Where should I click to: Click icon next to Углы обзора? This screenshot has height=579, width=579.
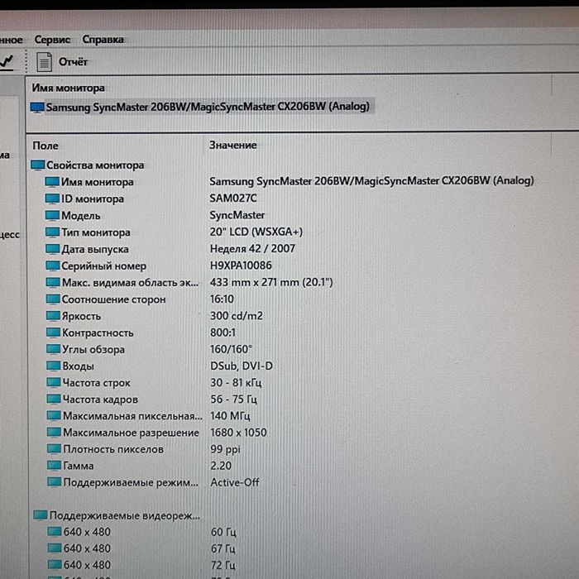tap(54, 349)
